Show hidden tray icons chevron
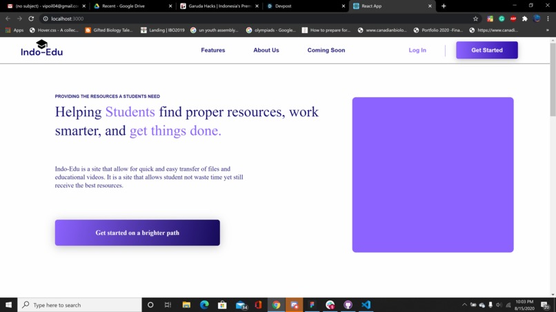 (x=464, y=305)
